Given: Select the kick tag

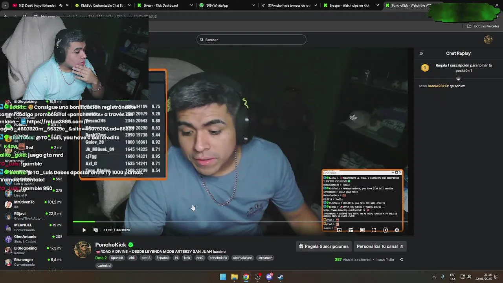Looking at the screenshot, I should [187, 258].
